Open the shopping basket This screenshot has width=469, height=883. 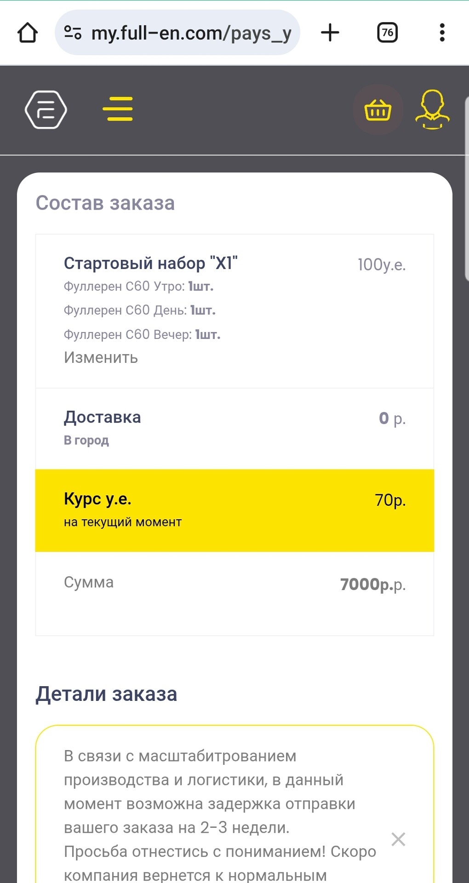coord(378,110)
